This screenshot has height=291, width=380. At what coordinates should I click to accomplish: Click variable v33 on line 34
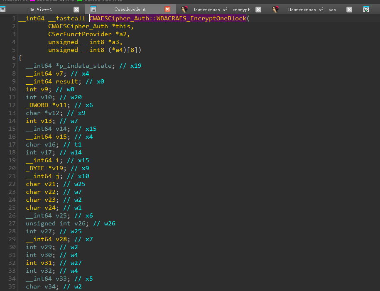[x=61, y=279]
